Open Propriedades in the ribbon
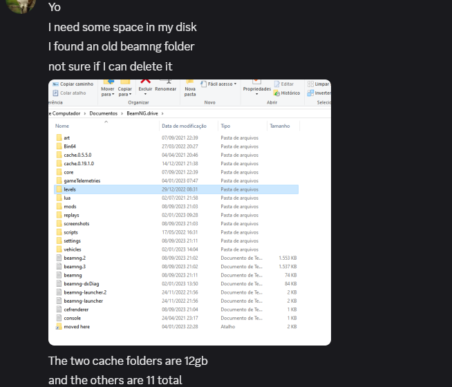This screenshot has height=387, width=452. [257, 88]
